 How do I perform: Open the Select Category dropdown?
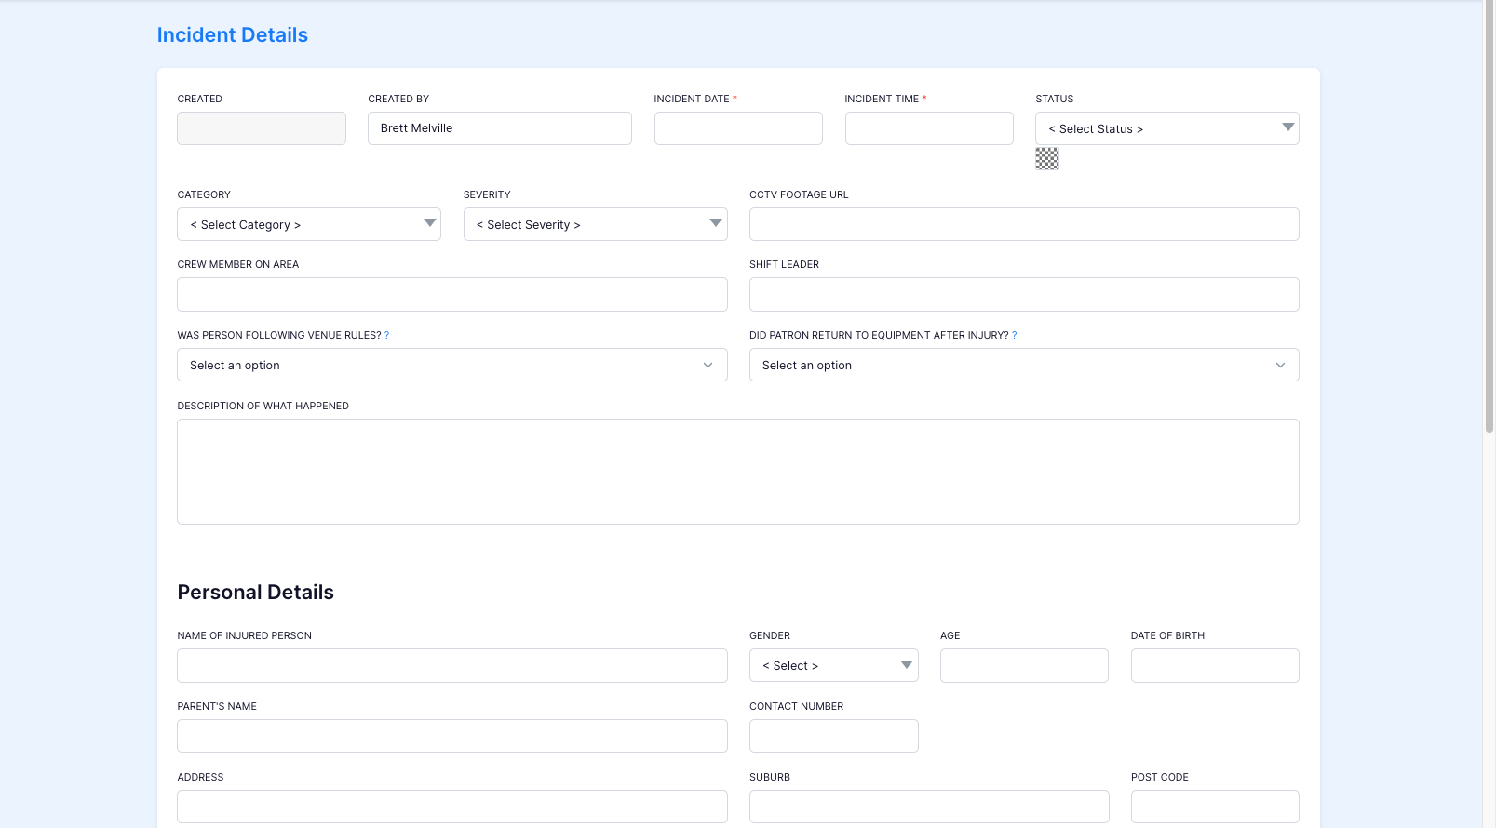tap(308, 224)
